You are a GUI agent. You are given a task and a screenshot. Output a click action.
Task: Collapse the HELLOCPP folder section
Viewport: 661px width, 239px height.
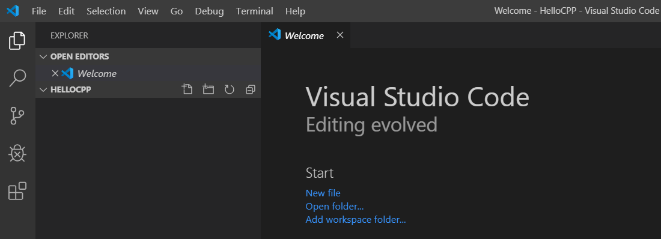(43, 90)
